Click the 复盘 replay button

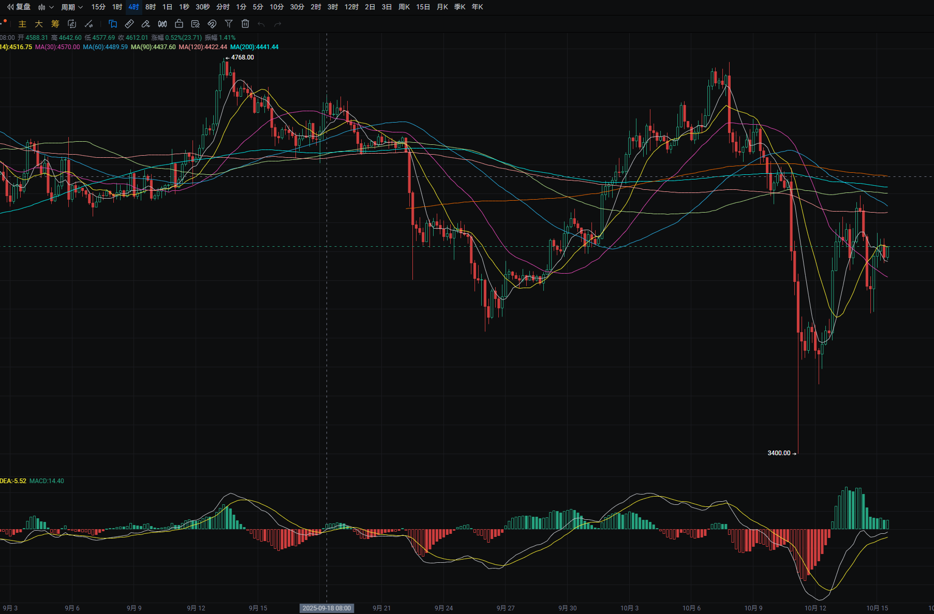coord(19,7)
